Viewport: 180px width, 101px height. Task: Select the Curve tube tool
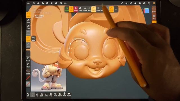28,21
